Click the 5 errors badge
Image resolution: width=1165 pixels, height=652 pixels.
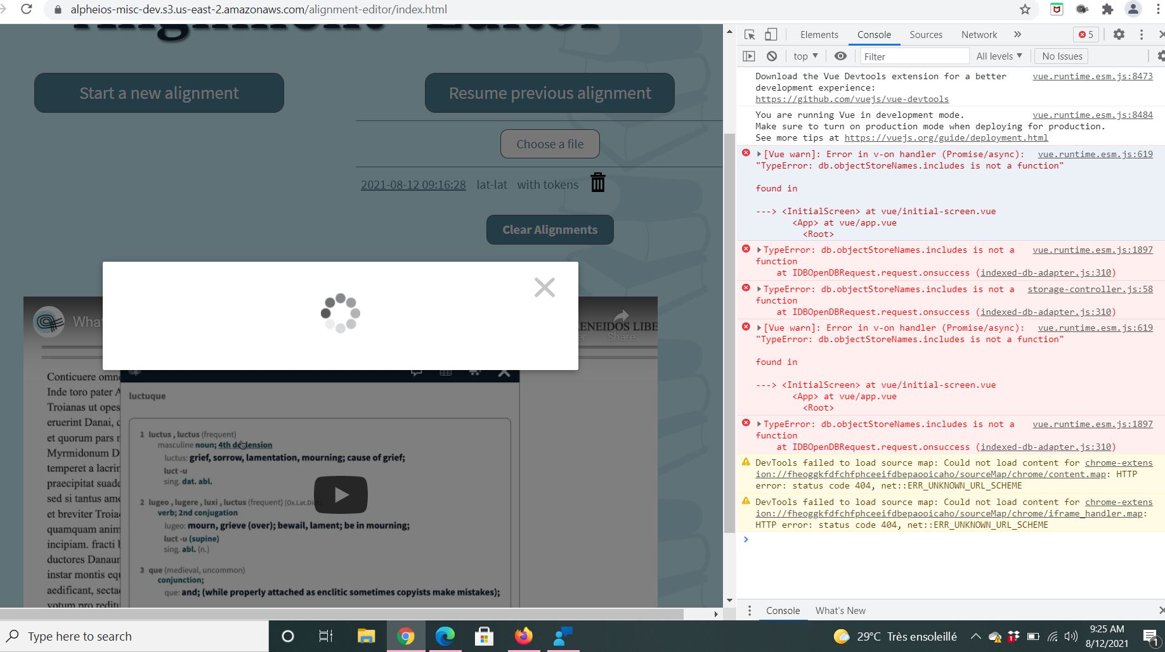[1085, 35]
